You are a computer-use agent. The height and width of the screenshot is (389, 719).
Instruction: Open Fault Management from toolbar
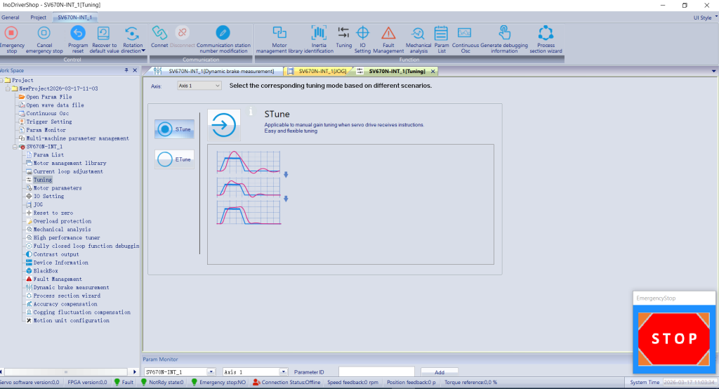[388, 33]
